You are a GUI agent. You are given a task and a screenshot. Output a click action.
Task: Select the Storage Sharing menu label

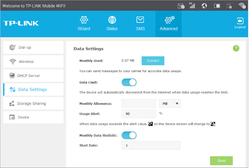coord(32,104)
